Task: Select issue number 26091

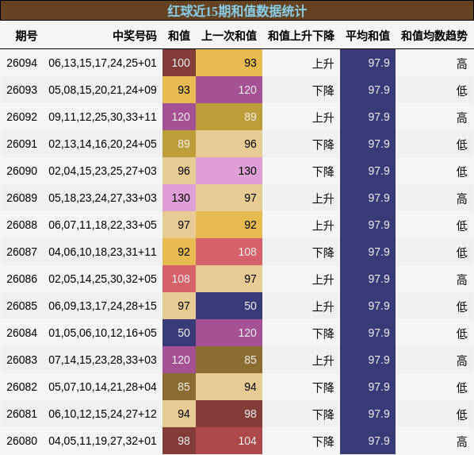Action: click(x=21, y=144)
